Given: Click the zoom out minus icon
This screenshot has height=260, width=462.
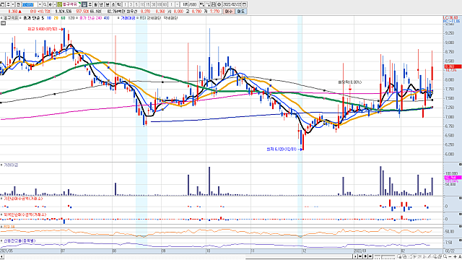Looking at the screenshot, I should [x=450, y=257].
